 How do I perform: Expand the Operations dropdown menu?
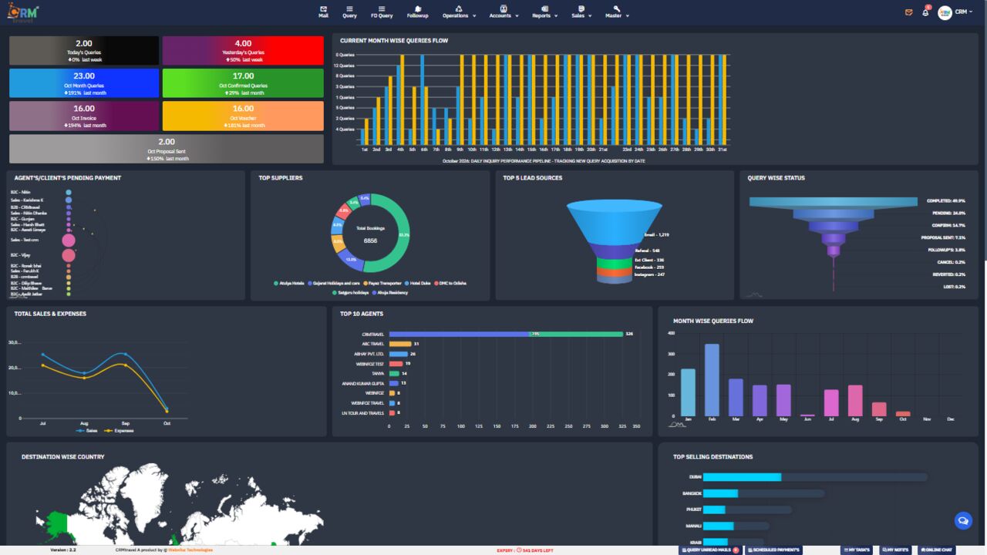pos(459,12)
